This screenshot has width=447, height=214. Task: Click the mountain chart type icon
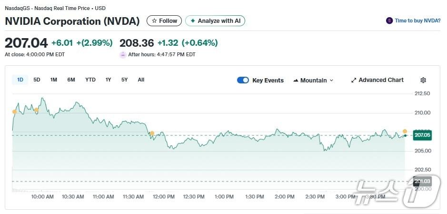tap(296, 81)
